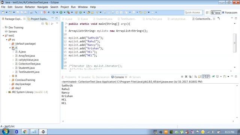Screen dimensions: 240x135
Task: Click Bluetooth icon in taskbar
Action: [x=16, y=132]
